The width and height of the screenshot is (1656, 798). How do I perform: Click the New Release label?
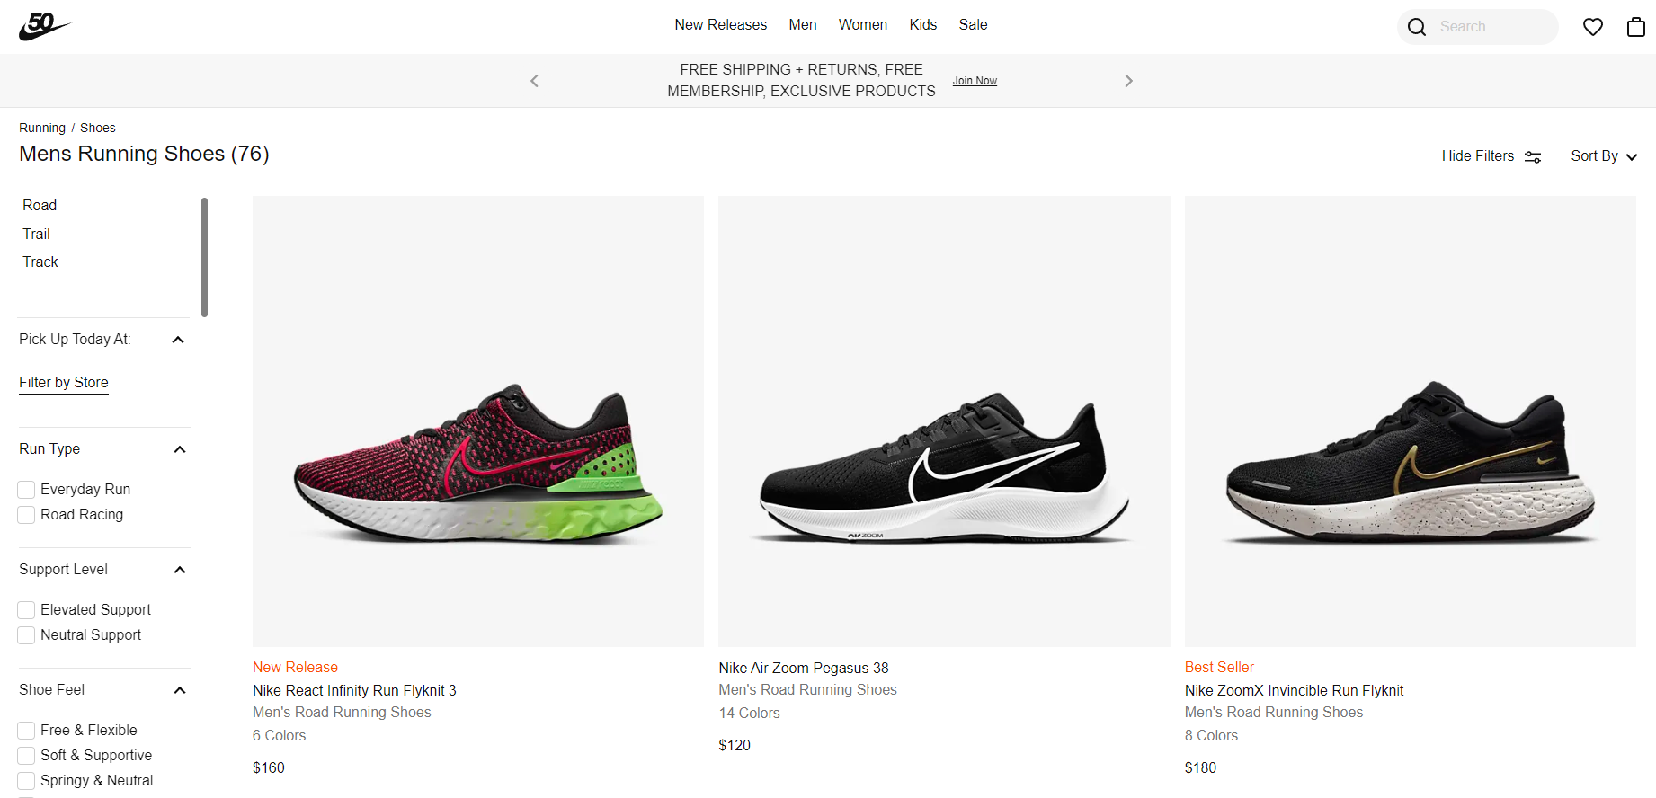click(295, 668)
